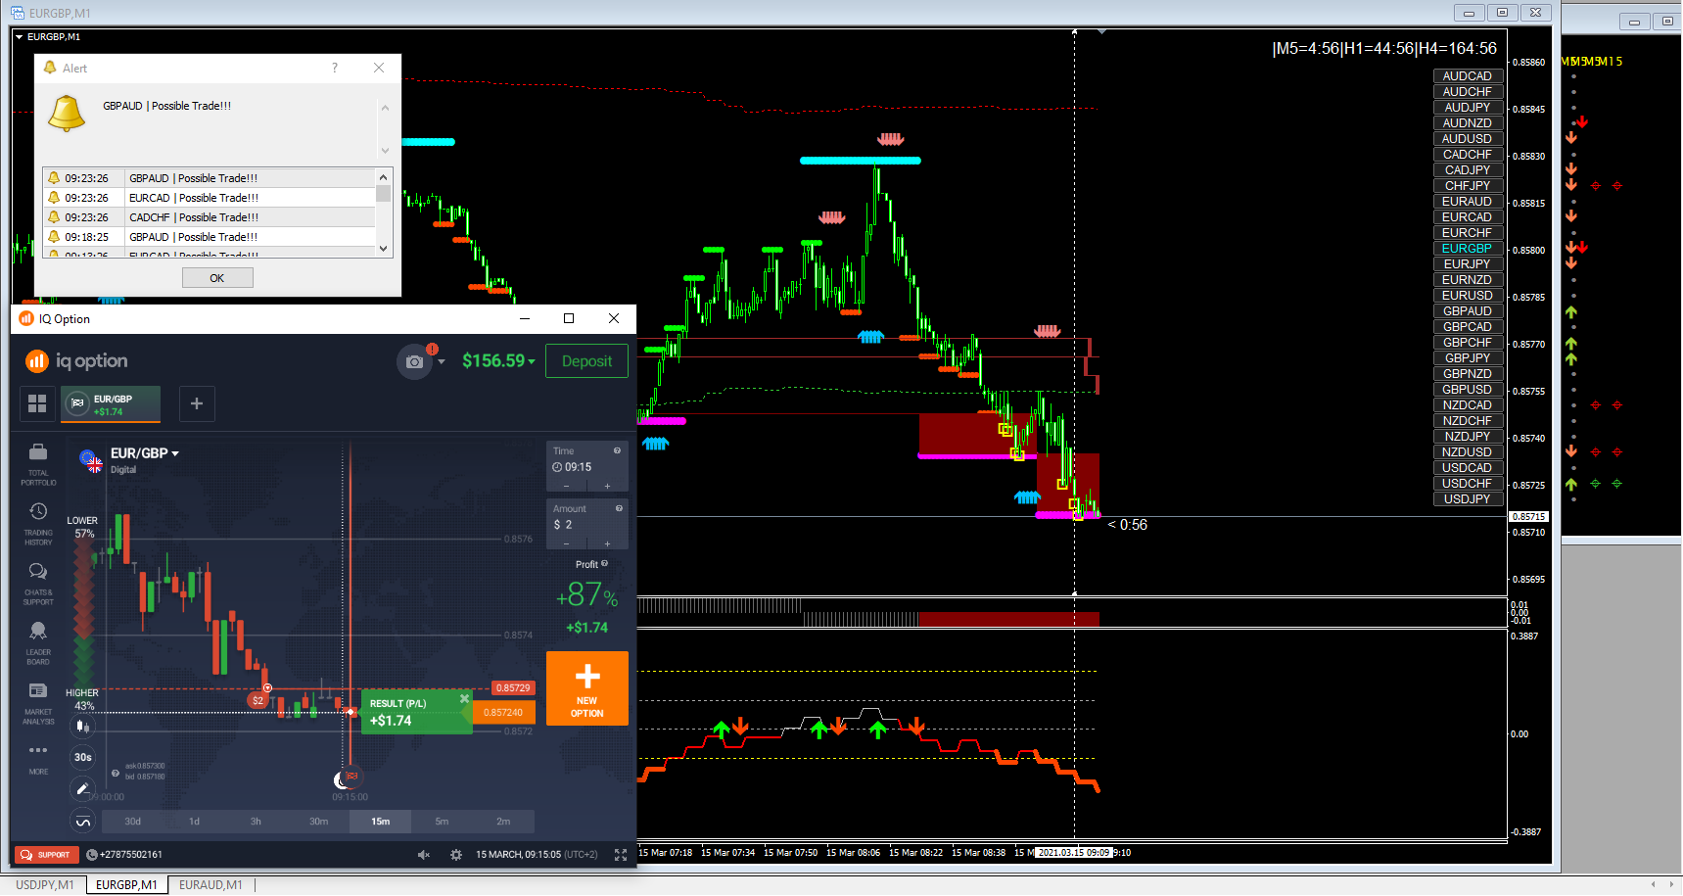Viewport: 1683px width, 896px height.
Task: Click the red Support button
Action: (46, 855)
